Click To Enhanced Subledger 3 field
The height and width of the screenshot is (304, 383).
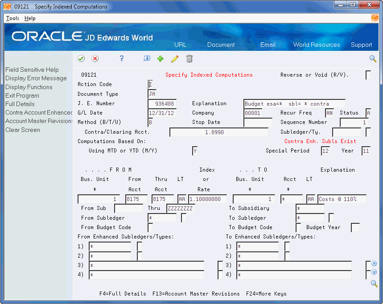pyautogui.click(x=294, y=266)
